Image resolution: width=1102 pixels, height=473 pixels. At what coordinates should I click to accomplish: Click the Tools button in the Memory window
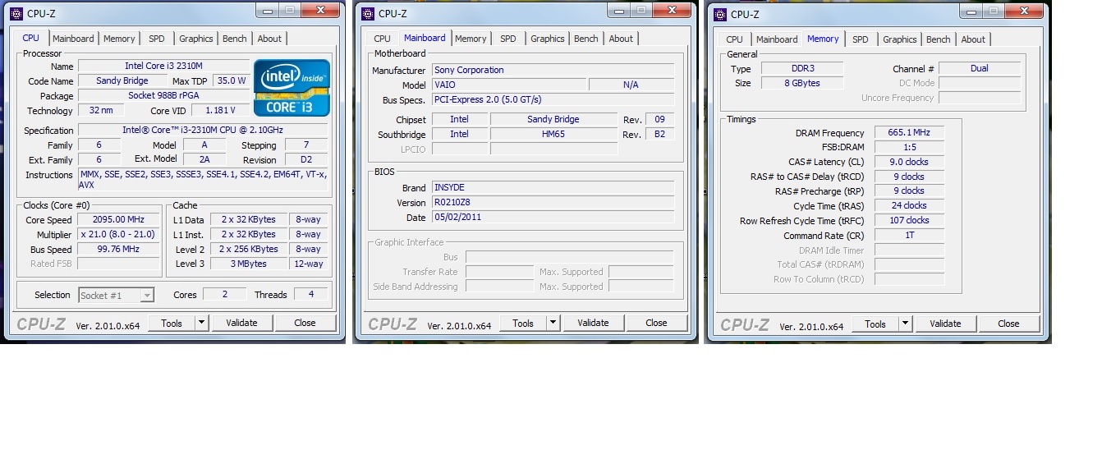[875, 324]
